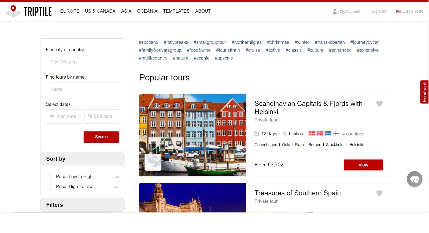Open the My Account user icon
This screenshot has width=429, height=233.
[335, 12]
